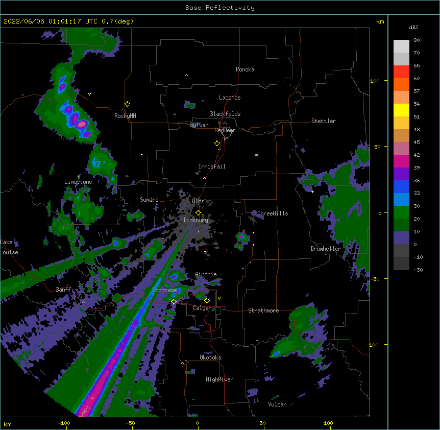This screenshot has height=430, width=440.
Task: Click the Banff label
Action: click(63, 290)
